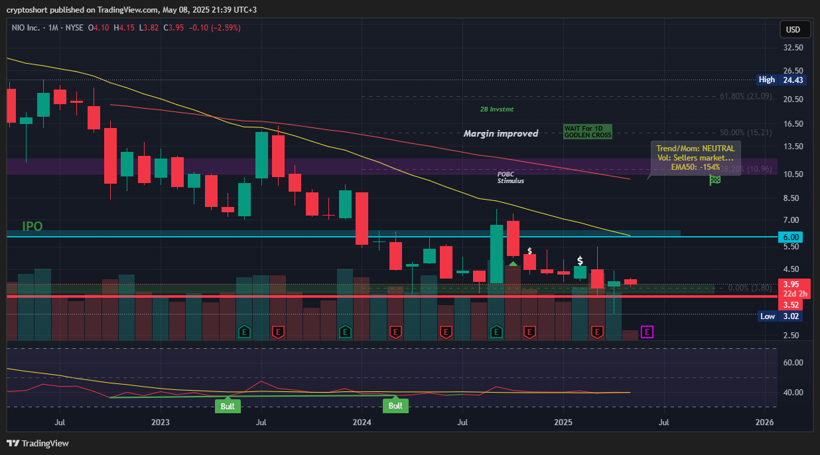Viewport: 820px width, 455px height.
Task: Click the 32.50 price axis label
Action: click(x=793, y=48)
